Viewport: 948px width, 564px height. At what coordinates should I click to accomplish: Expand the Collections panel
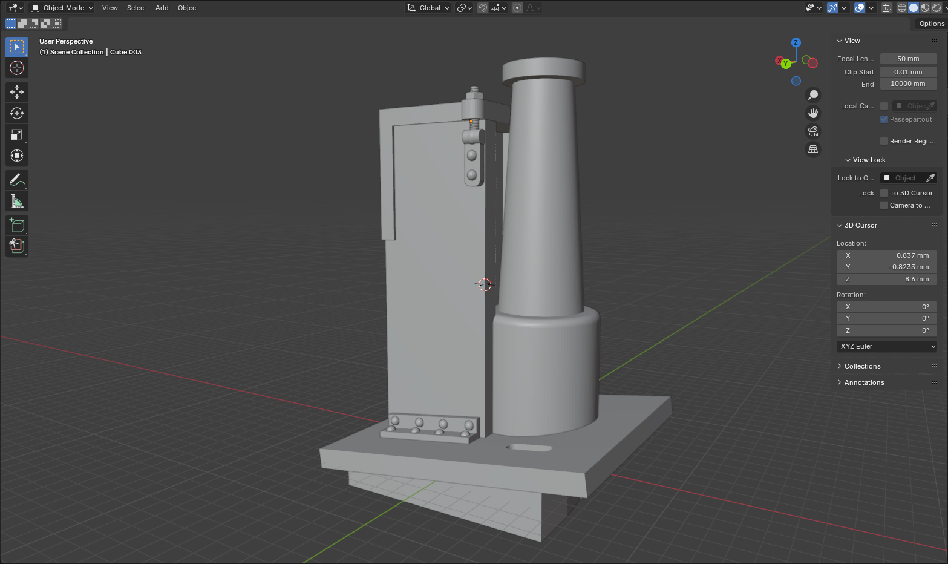(862, 366)
